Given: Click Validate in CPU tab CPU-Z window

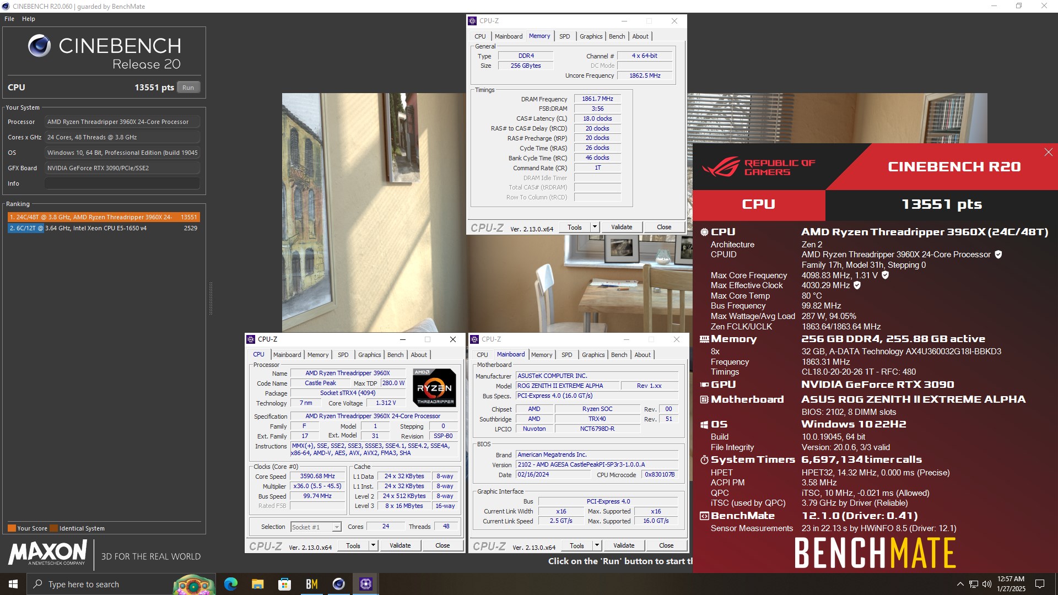Looking at the screenshot, I should 400,545.
